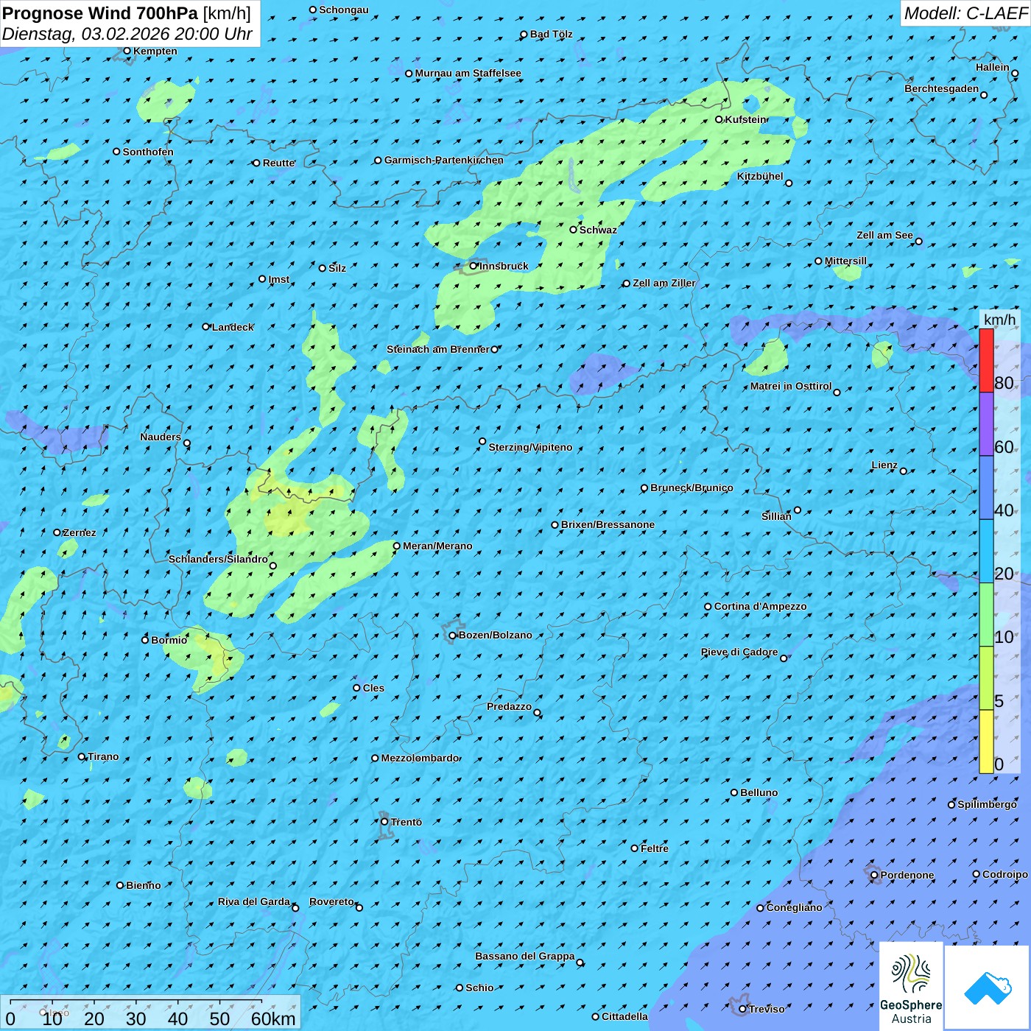This screenshot has height=1031, width=1031.
Task: Click the GeoSphere Austria logo
Action: click(x=911, y=985)
